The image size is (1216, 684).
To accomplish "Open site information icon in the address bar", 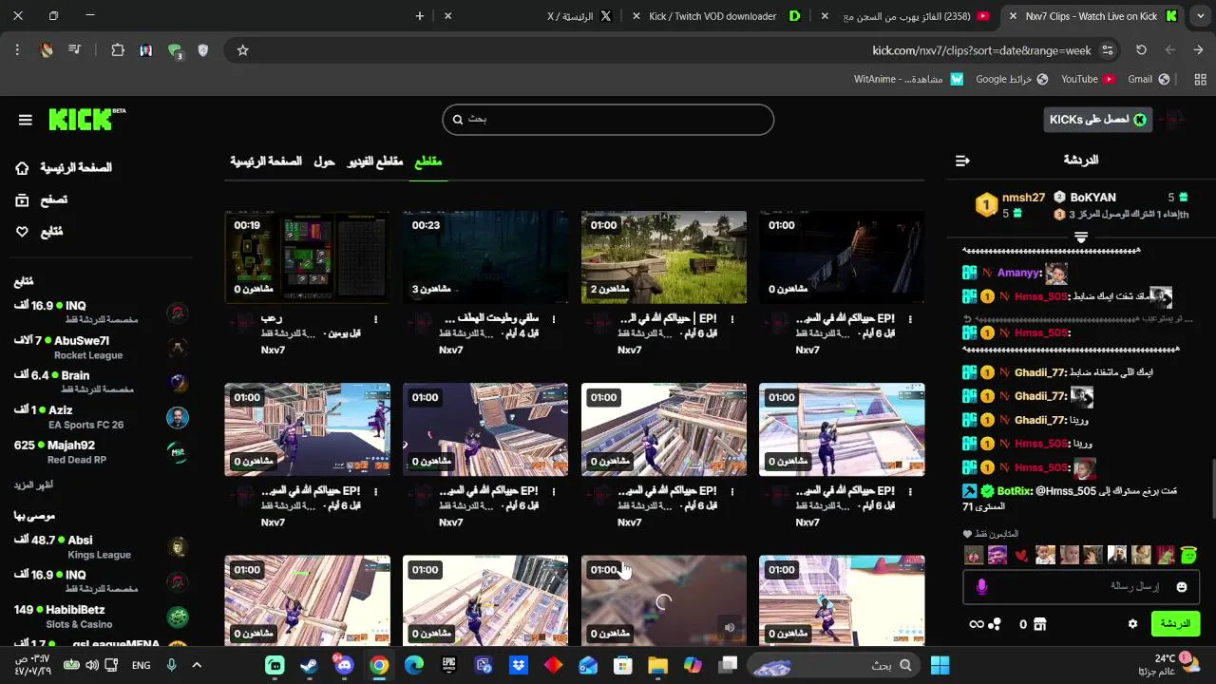I will click(1107, 50).
